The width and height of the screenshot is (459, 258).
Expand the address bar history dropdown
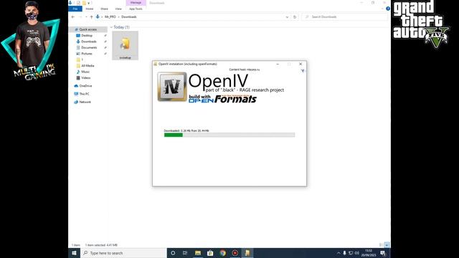click(x=287, y=17)
